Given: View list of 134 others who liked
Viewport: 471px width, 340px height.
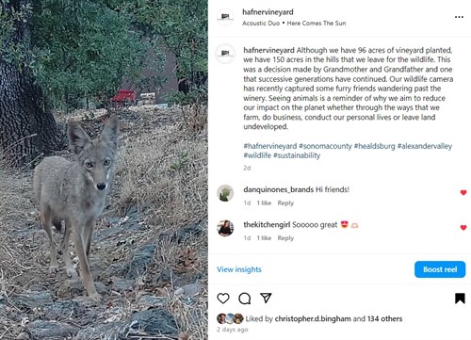Looking at the screenshot, I should point(384,318).
